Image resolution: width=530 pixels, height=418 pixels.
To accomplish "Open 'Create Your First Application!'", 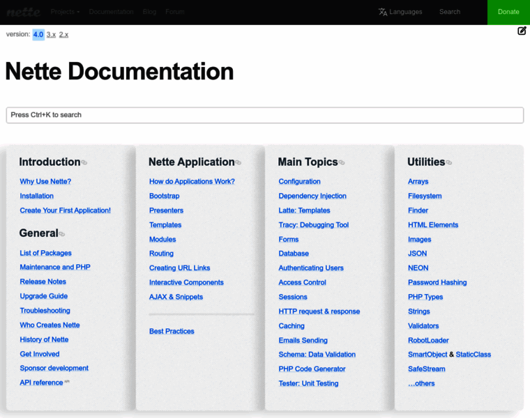I will (x=66, y=210).
